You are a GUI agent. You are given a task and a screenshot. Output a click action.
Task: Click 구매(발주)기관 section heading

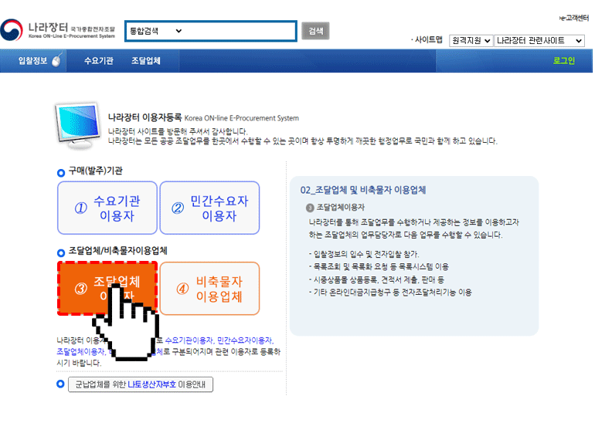(95, 171)
